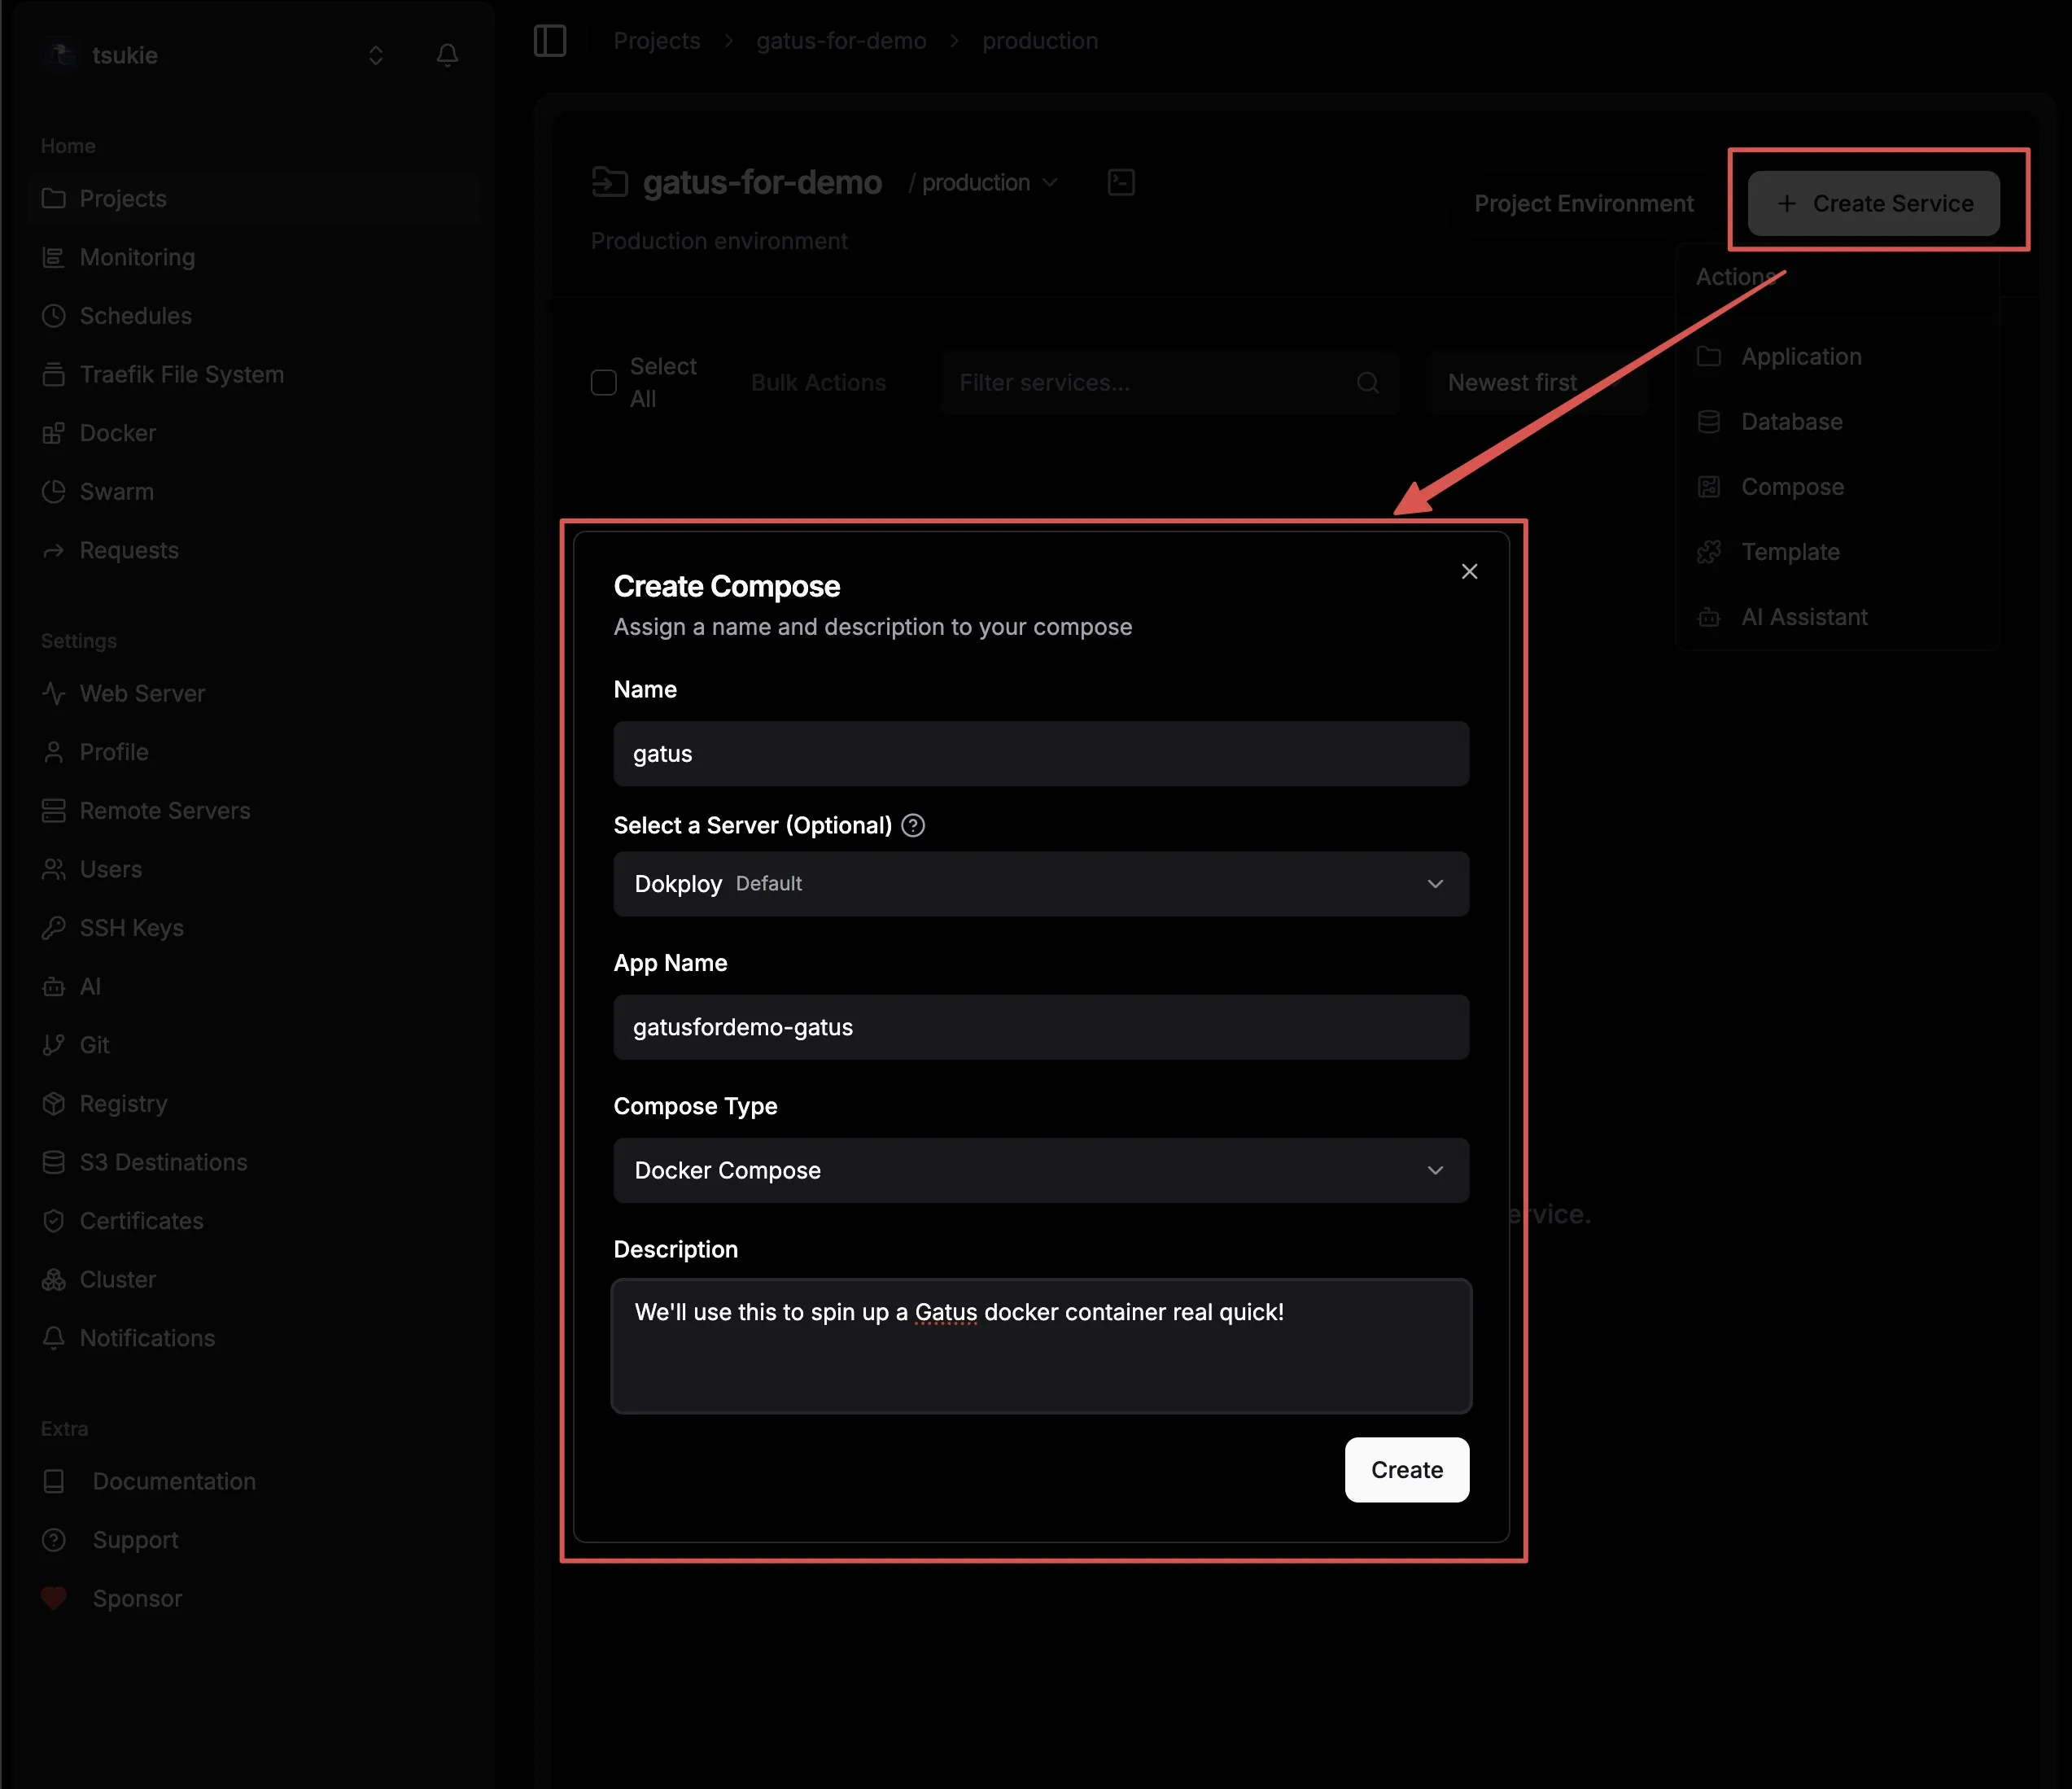
Task: Select Compose from the Actions menu
Action: pos(1791,487)
